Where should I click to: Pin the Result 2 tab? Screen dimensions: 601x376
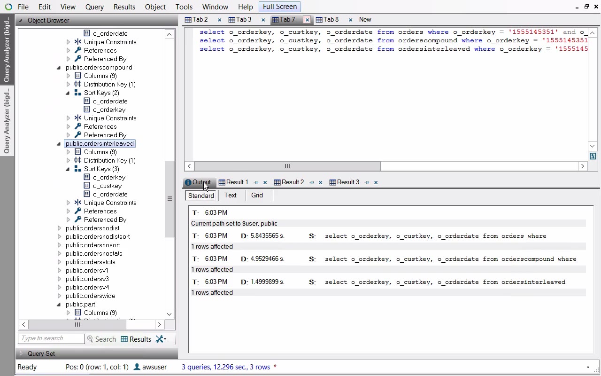click(x=312, y=182)
